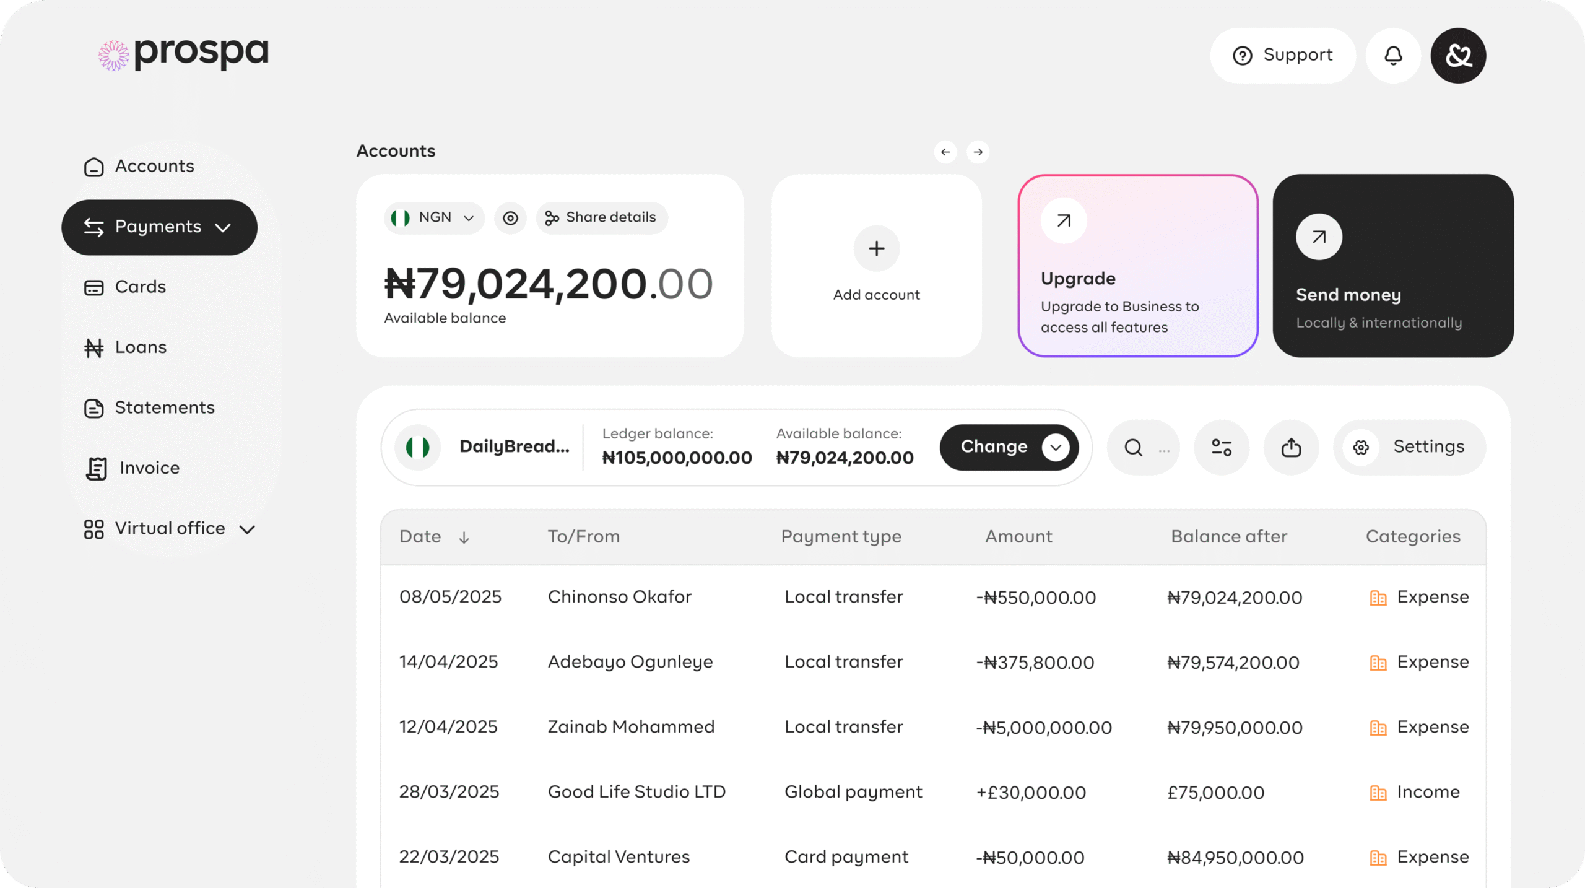Click Income category icon for Good Life Studio
1585x888 pixels.
(x=1378, y=793)
